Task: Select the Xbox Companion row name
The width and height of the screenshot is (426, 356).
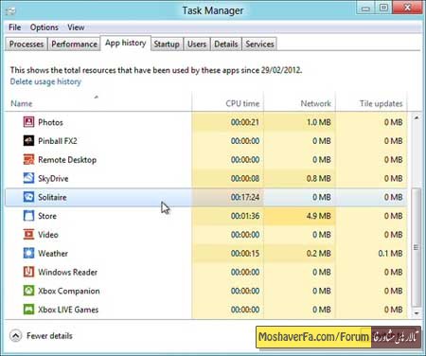Action: [x=69, y=291]
